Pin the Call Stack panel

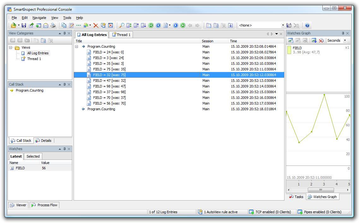click(64, 84)
